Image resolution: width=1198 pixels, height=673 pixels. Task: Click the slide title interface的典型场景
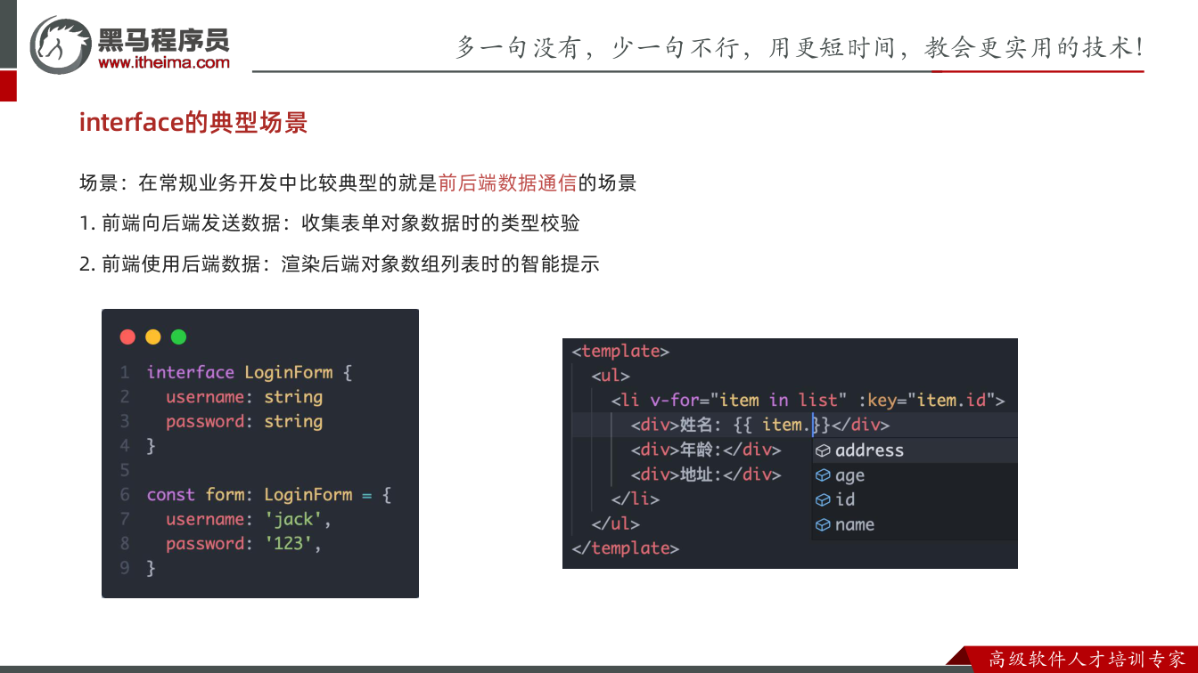pos(193,122)
